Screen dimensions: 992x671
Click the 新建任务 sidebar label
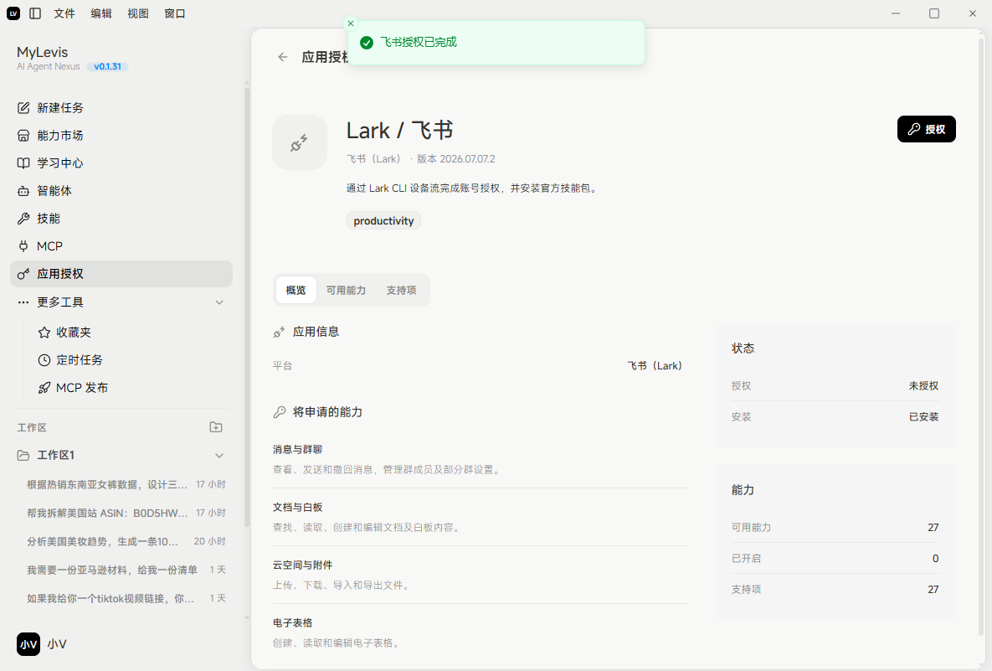pos(60,107)
